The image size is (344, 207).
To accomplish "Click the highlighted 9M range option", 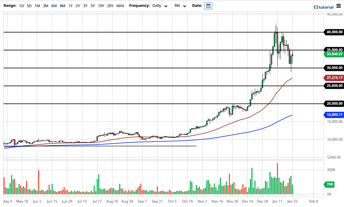I will point(62,6).
